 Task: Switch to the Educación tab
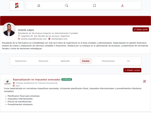(43, 61)
